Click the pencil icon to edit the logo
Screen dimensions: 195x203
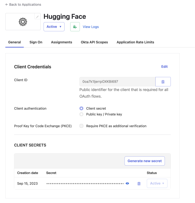[x=37, y=17]
